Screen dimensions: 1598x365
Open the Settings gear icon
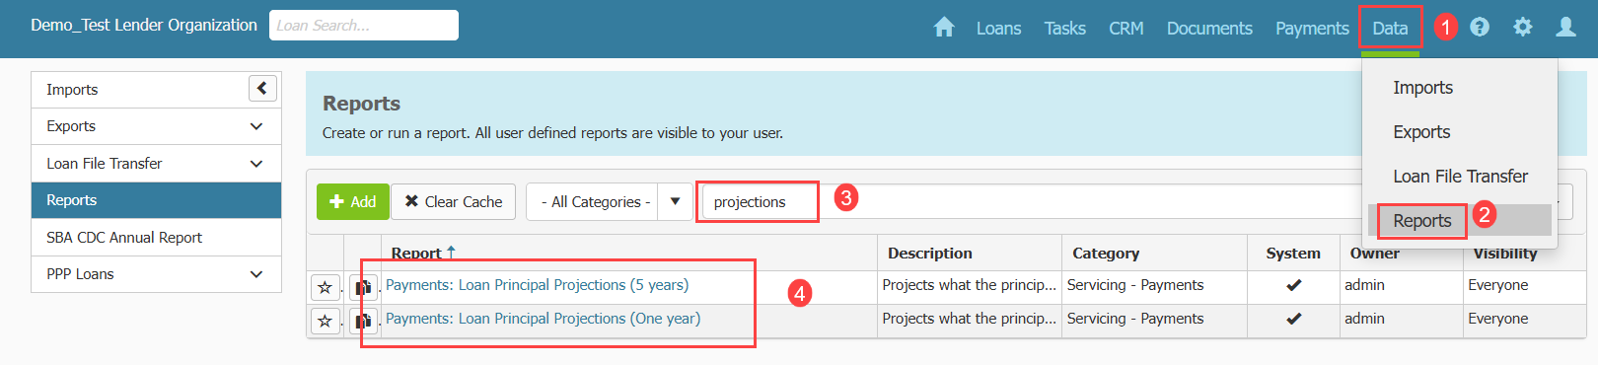click(x=1523, y=28)
